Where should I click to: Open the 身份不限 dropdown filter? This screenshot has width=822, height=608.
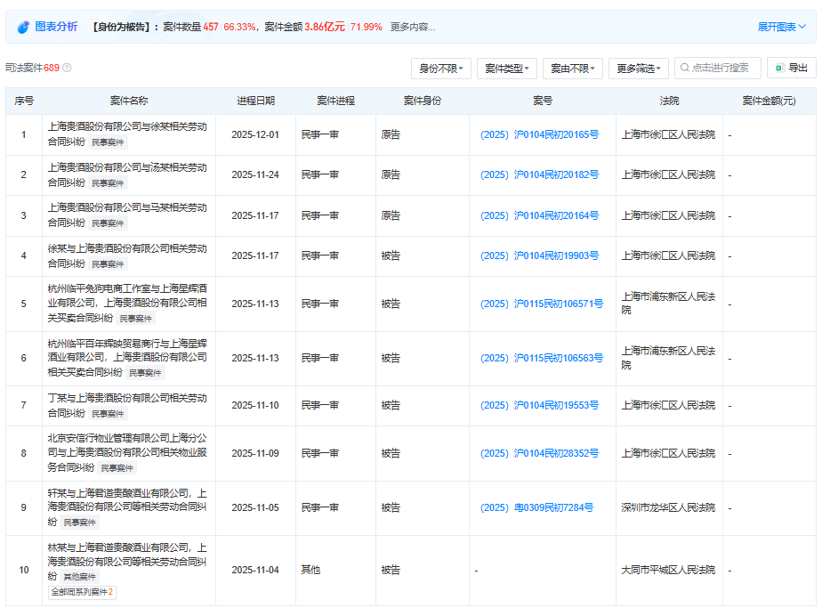pos(441,69)
